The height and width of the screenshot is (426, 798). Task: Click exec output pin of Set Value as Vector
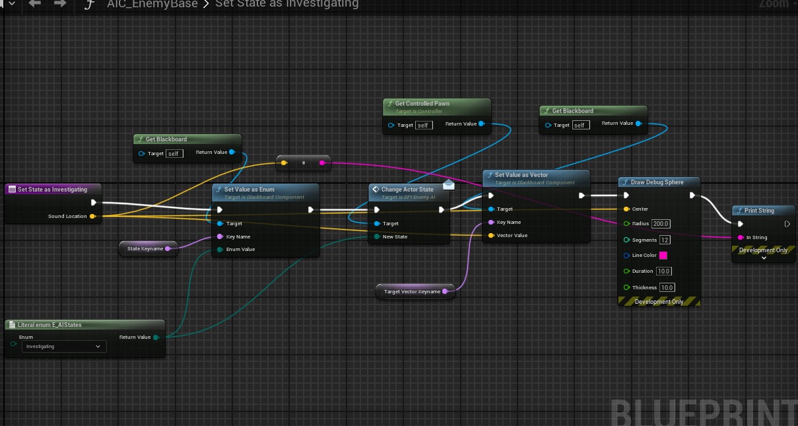tap(582, 195)
